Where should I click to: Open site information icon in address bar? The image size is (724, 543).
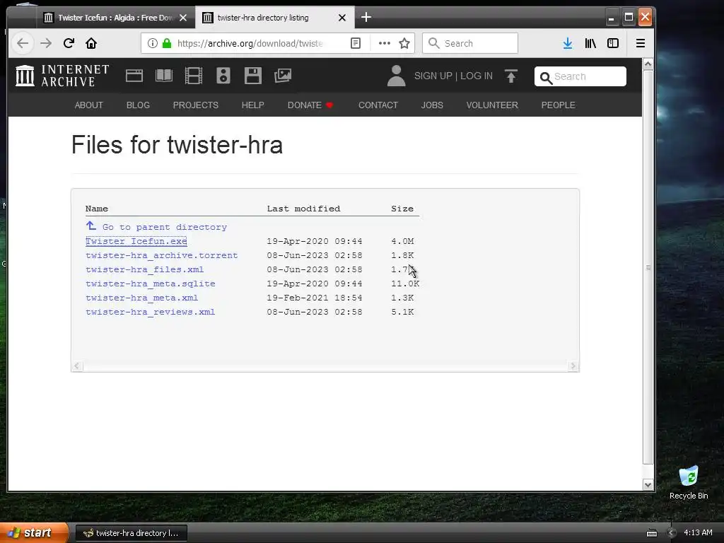(153, 43)
